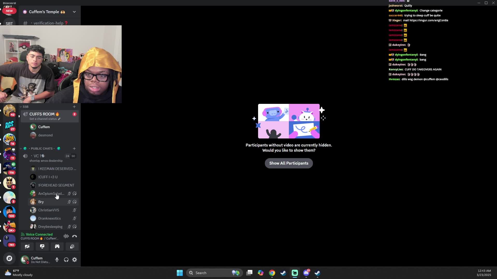497x279 pixels.
Task: Turn on camera toggle button
Action: [x=27, y=246]
